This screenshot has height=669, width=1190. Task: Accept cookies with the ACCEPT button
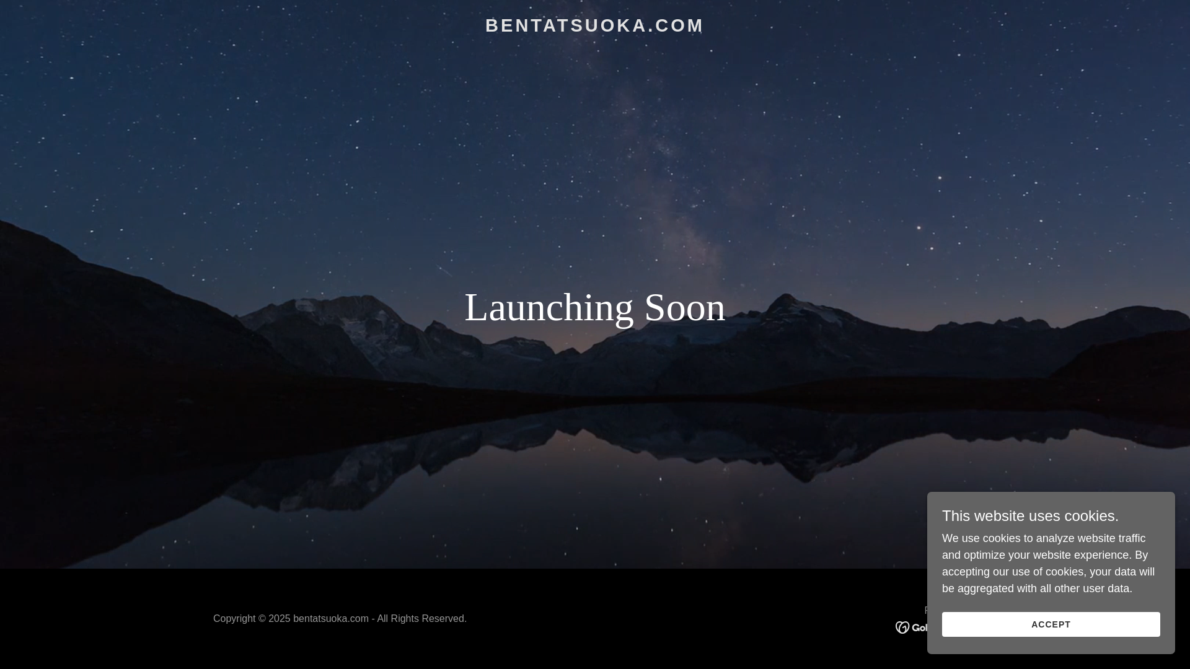pyautogui.click(x=1051, y=624)
